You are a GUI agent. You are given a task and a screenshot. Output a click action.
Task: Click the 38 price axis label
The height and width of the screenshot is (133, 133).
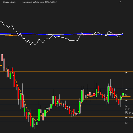pos(126,95)
